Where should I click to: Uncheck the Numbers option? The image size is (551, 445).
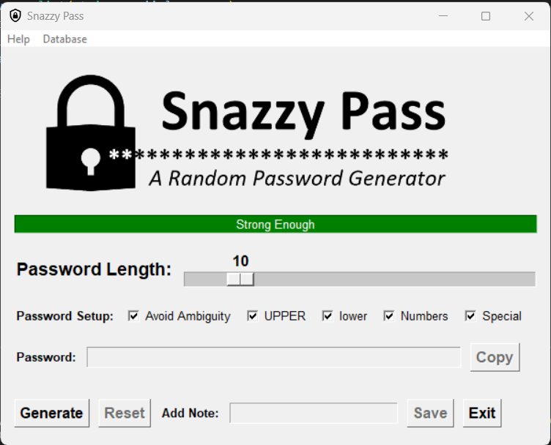[x=389, y=316]
